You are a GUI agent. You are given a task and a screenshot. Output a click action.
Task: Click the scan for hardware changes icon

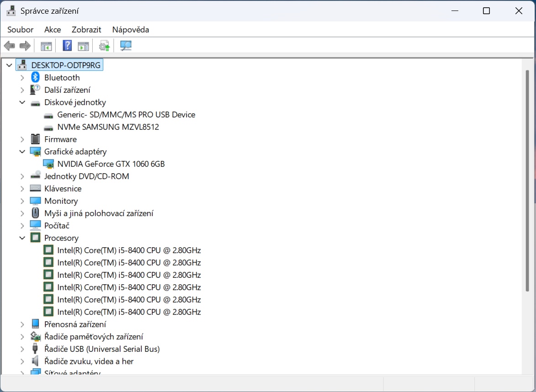click(126, 46)
